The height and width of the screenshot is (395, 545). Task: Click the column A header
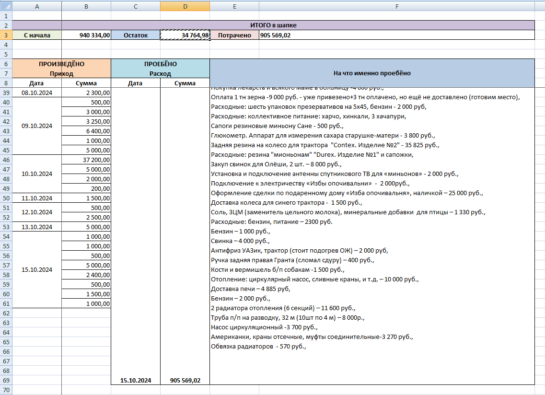click(37, 6)
